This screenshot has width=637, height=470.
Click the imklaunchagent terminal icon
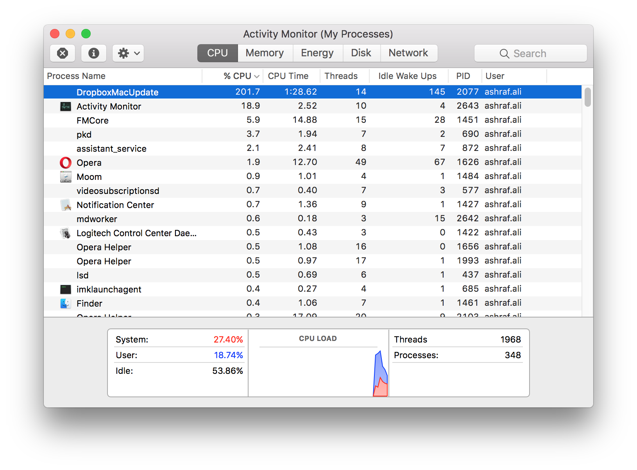66,289
